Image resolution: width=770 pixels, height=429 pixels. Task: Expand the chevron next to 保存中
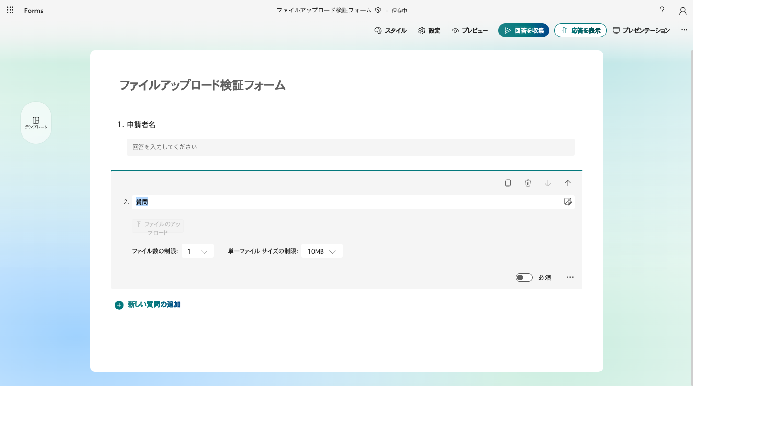(x=419, y=11)
